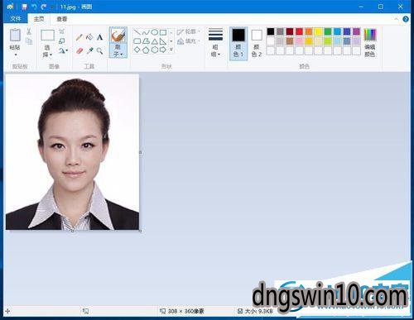Click the file size 9.3KB status text

pos(258,311)
